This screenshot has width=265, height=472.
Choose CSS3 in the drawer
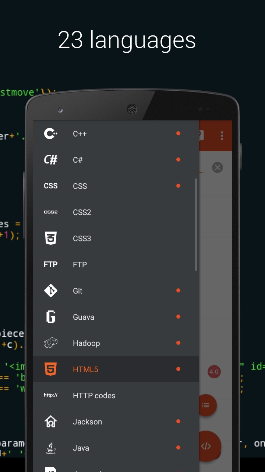[x=116, y=238]
